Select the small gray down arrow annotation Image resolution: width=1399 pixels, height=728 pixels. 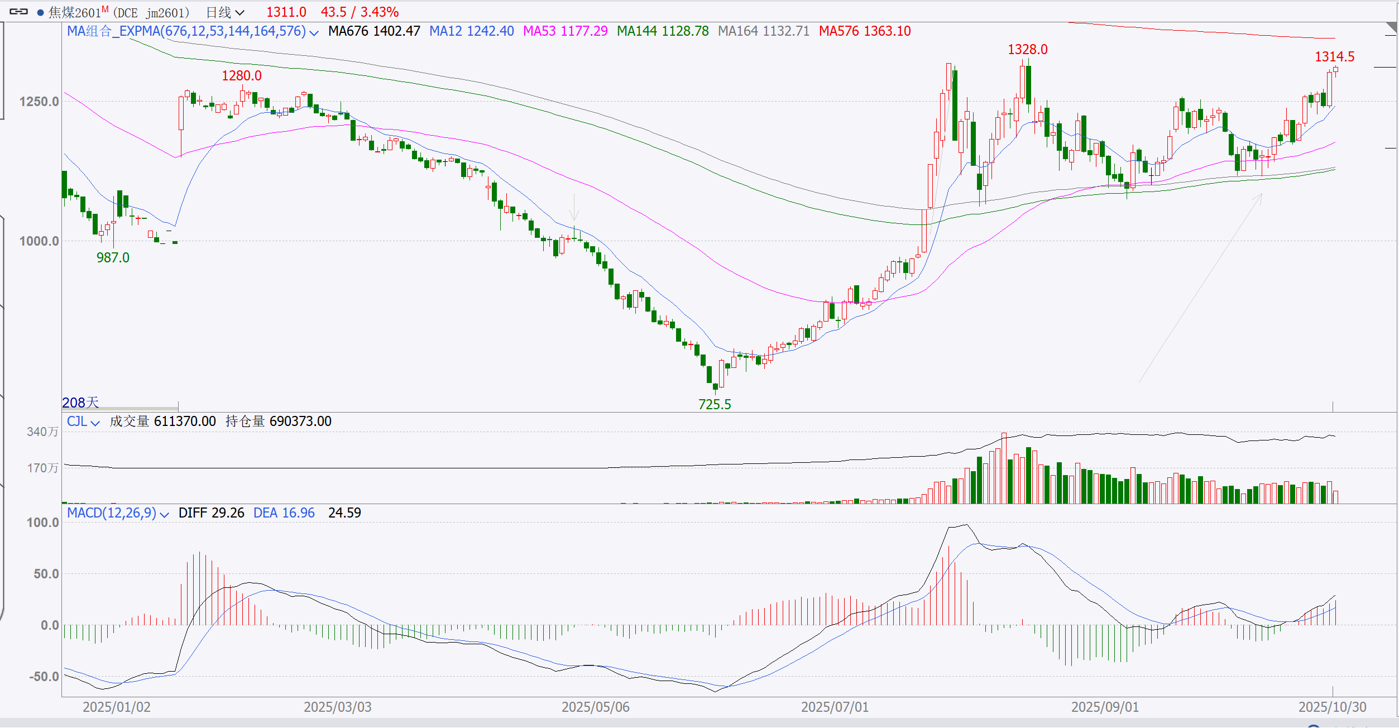coord(574,208)
